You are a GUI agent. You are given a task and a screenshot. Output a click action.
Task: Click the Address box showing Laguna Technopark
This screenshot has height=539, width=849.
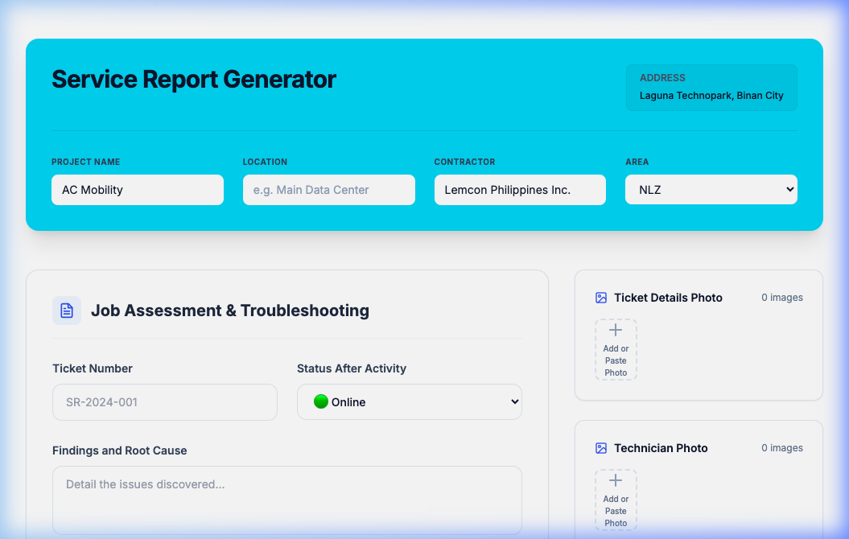click(711, 88)
